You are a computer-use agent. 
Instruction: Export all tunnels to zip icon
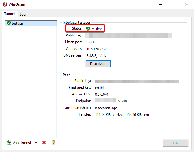pyautogui.click(x=53, y=143)
